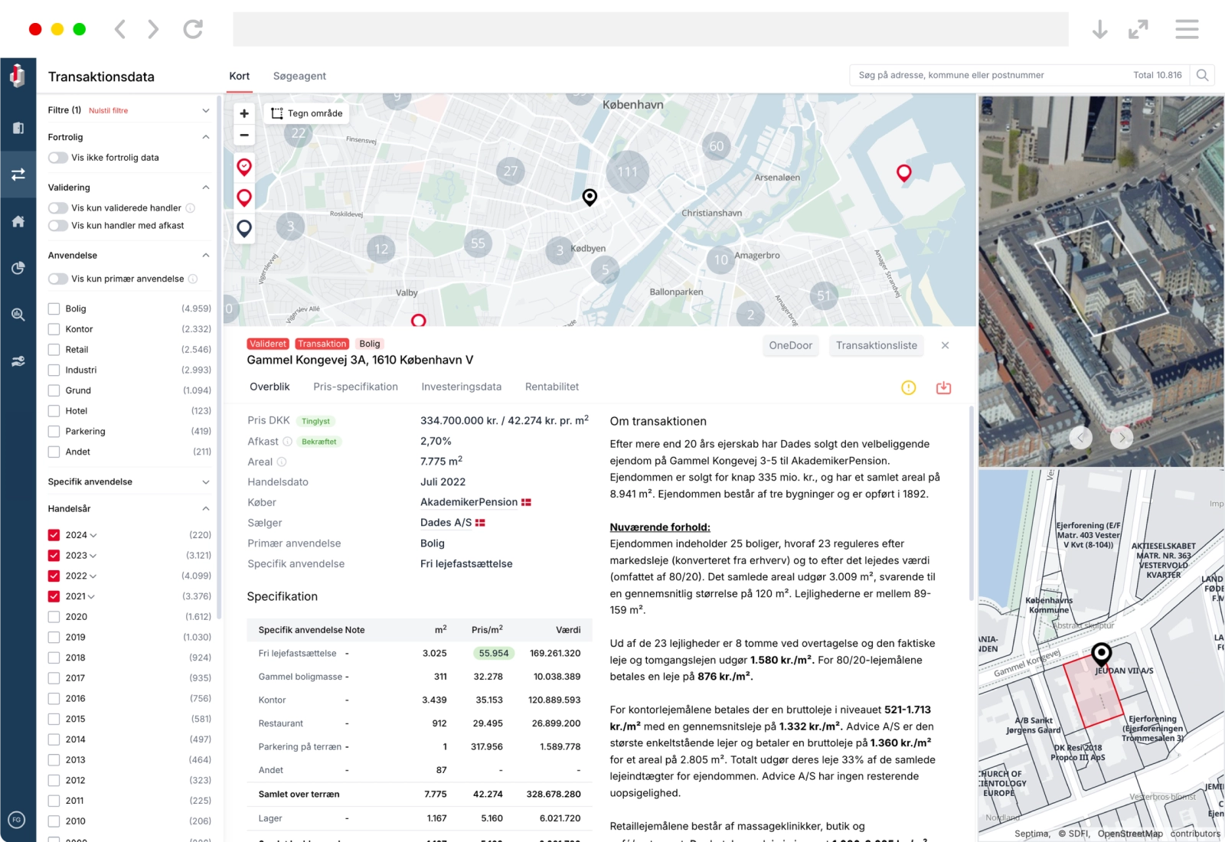Open AkademikerPension buyer link

tap(468, 502)
